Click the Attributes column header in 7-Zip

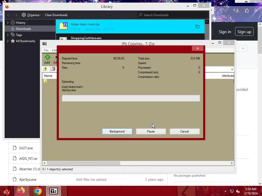228,76
